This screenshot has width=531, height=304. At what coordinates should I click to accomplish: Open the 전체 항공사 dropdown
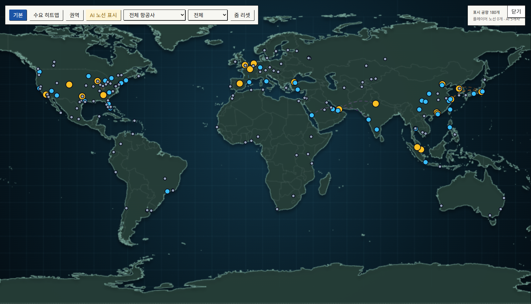tap(154, 15)
